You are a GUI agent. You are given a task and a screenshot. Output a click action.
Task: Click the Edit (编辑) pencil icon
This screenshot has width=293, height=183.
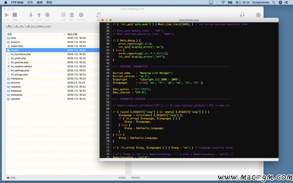coord(64,15)
